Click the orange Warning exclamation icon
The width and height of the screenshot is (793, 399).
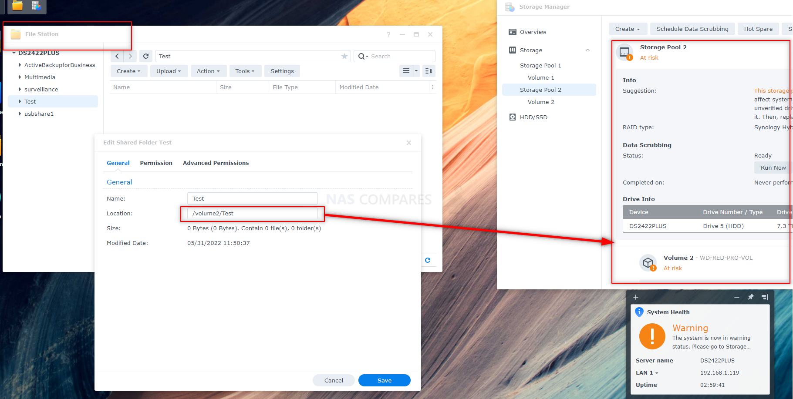pos(652,336)
